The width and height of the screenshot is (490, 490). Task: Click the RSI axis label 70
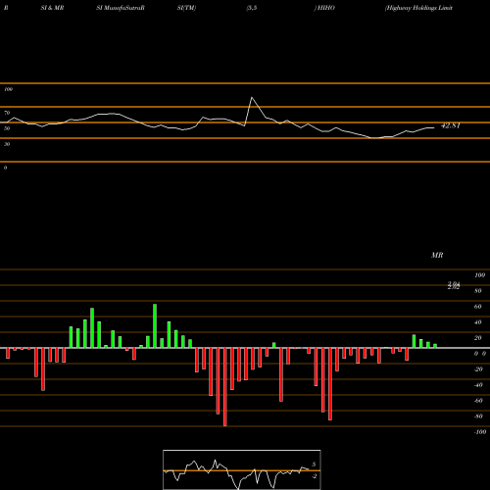click(x=7, y=113)
